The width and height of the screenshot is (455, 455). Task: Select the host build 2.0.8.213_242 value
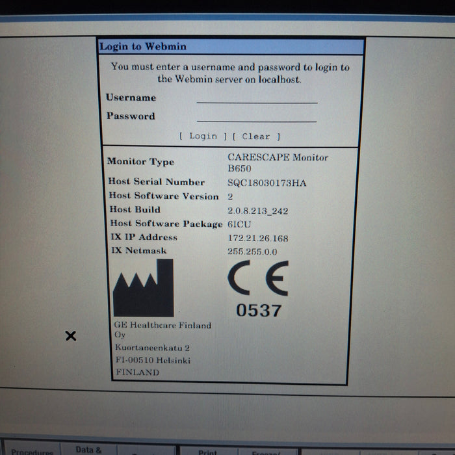[x=257, y=211]
